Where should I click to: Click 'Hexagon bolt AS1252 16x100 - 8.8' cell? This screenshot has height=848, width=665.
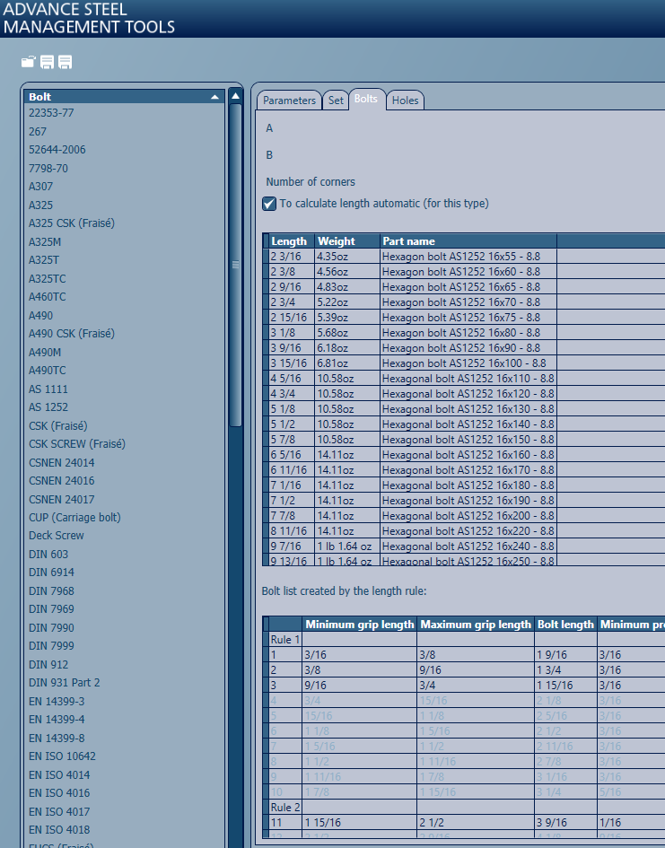468,363
